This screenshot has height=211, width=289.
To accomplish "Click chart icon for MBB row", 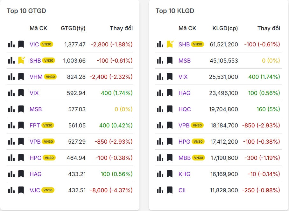I will [x=160, y=158].
